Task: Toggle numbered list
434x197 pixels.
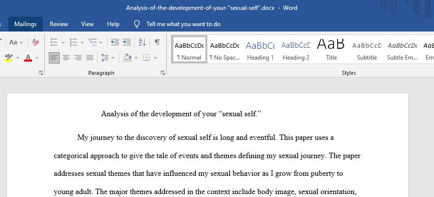Action: pos(73,42)
